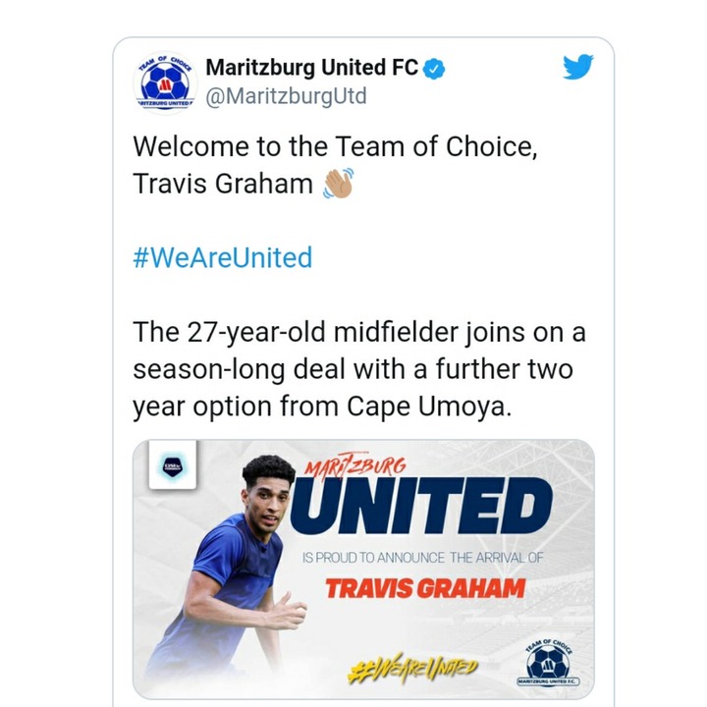
Task: Click 'Travis Graham' in the tweet text
Action: (x=223, y=184)
